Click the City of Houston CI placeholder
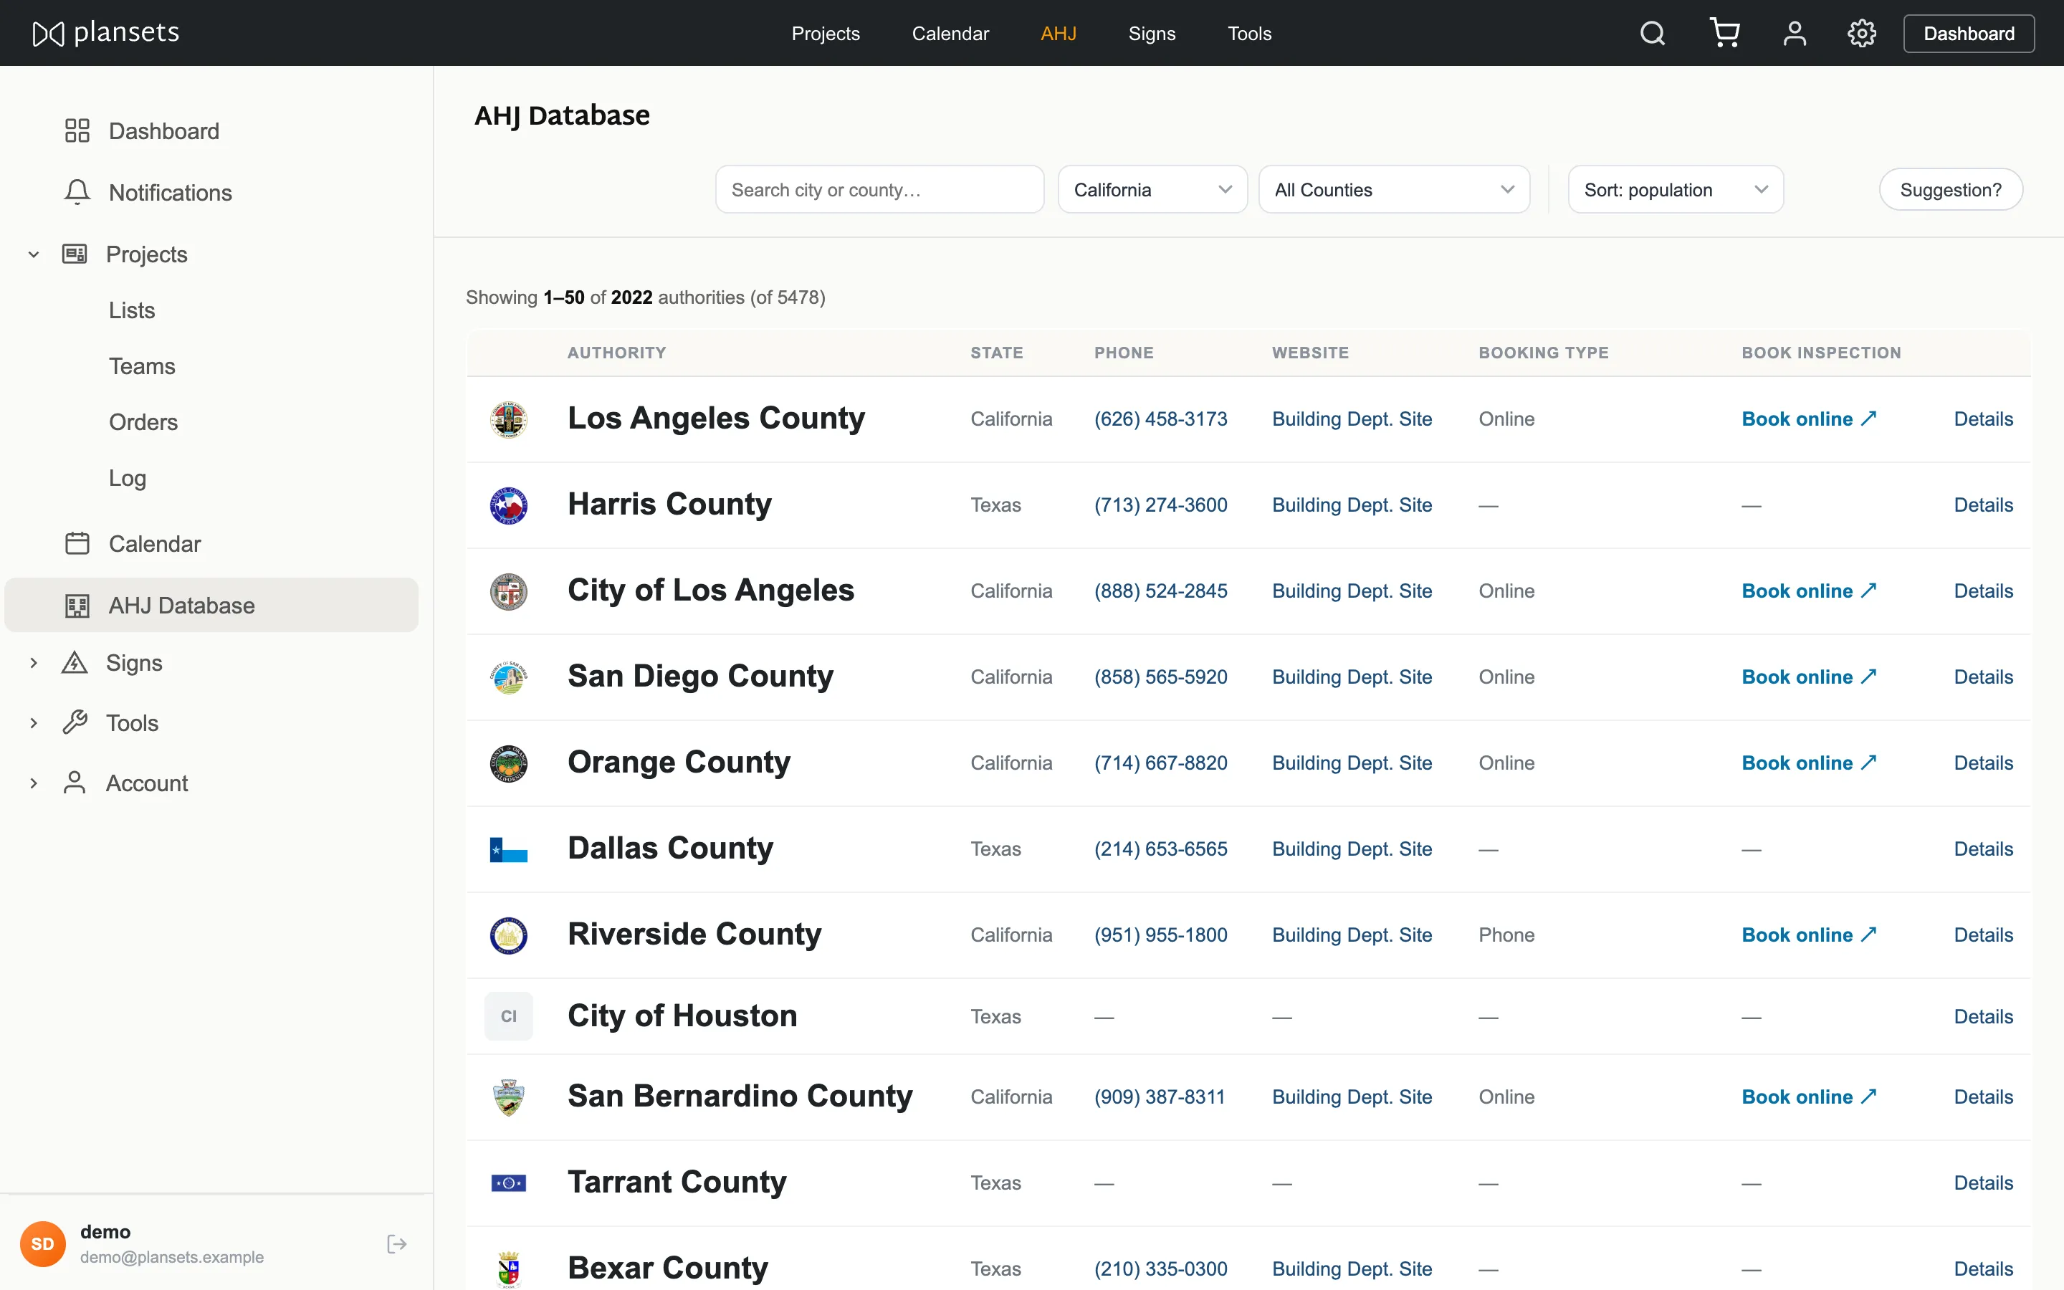Image resolution: width=2064 pixels, height=1290 pixels. tap(508, 1016)
